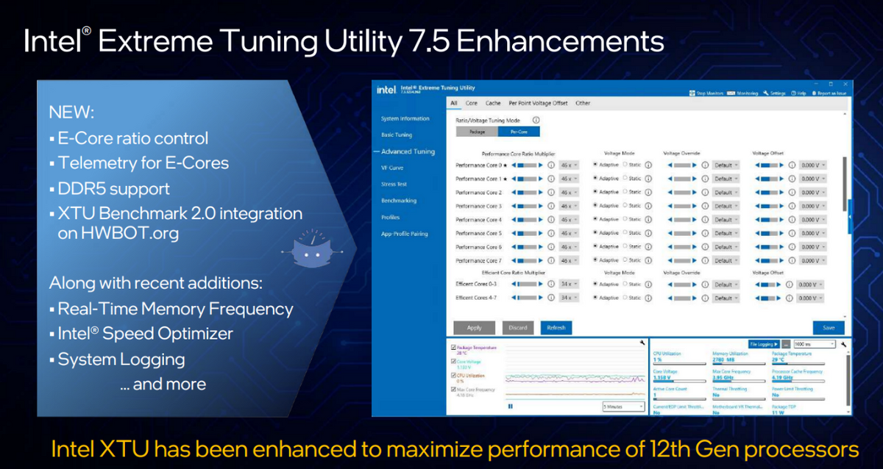Toggle Core Voltage graph checkbox
The width and height of the screenshot is (883, 469).
453,361
